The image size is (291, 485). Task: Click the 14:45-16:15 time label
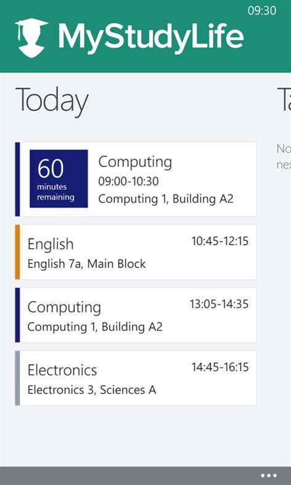tap(220, 367)
